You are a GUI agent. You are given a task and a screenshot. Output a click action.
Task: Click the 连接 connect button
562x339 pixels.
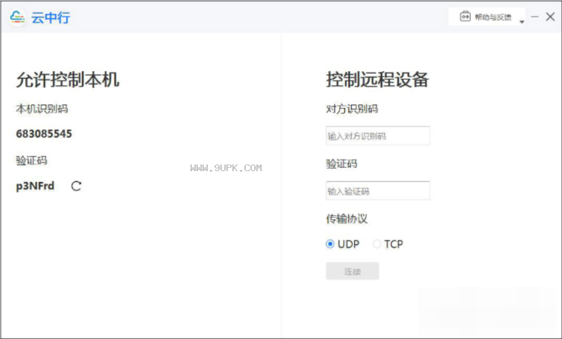coord(352,271)
